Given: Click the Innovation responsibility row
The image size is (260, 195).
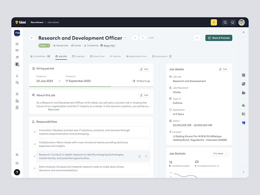Looking at the screenshot, I should (x=93, y=132).
